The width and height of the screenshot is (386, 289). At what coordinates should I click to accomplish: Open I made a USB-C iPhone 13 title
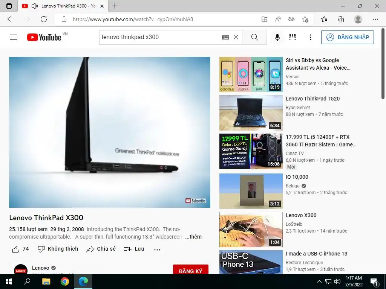click(316, 254)
